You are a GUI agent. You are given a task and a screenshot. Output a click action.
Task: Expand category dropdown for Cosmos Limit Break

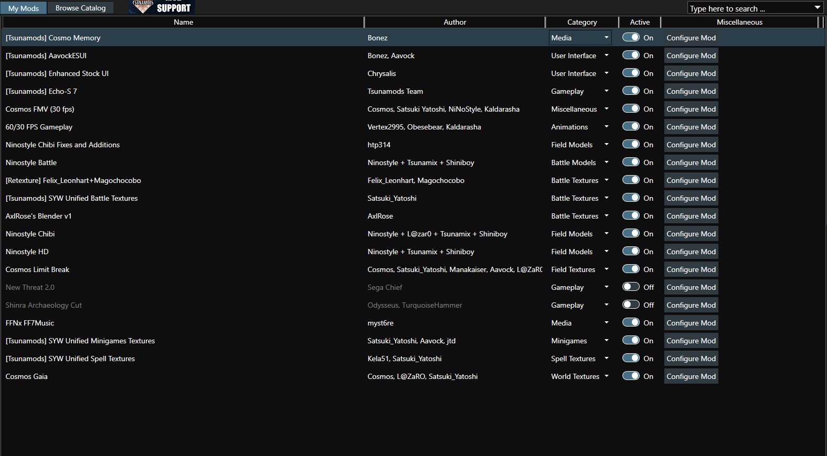[x=580, y=269]
